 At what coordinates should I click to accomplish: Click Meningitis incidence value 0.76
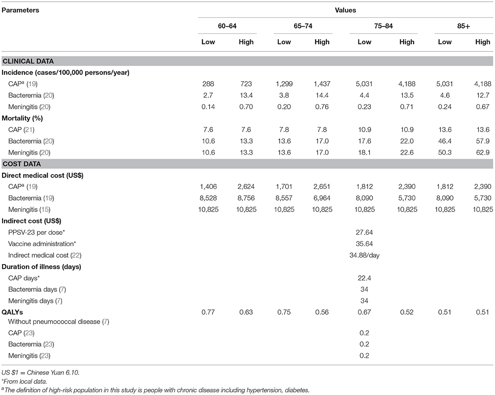click(322, 107)
